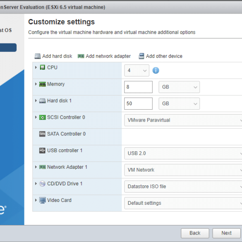Image resolution: width=242 pixels, height=242 pixels.
Task: Click the Add network adapter link
Action: [x=108, y=56]
